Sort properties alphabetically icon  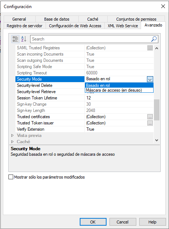[x=24, y=39]
